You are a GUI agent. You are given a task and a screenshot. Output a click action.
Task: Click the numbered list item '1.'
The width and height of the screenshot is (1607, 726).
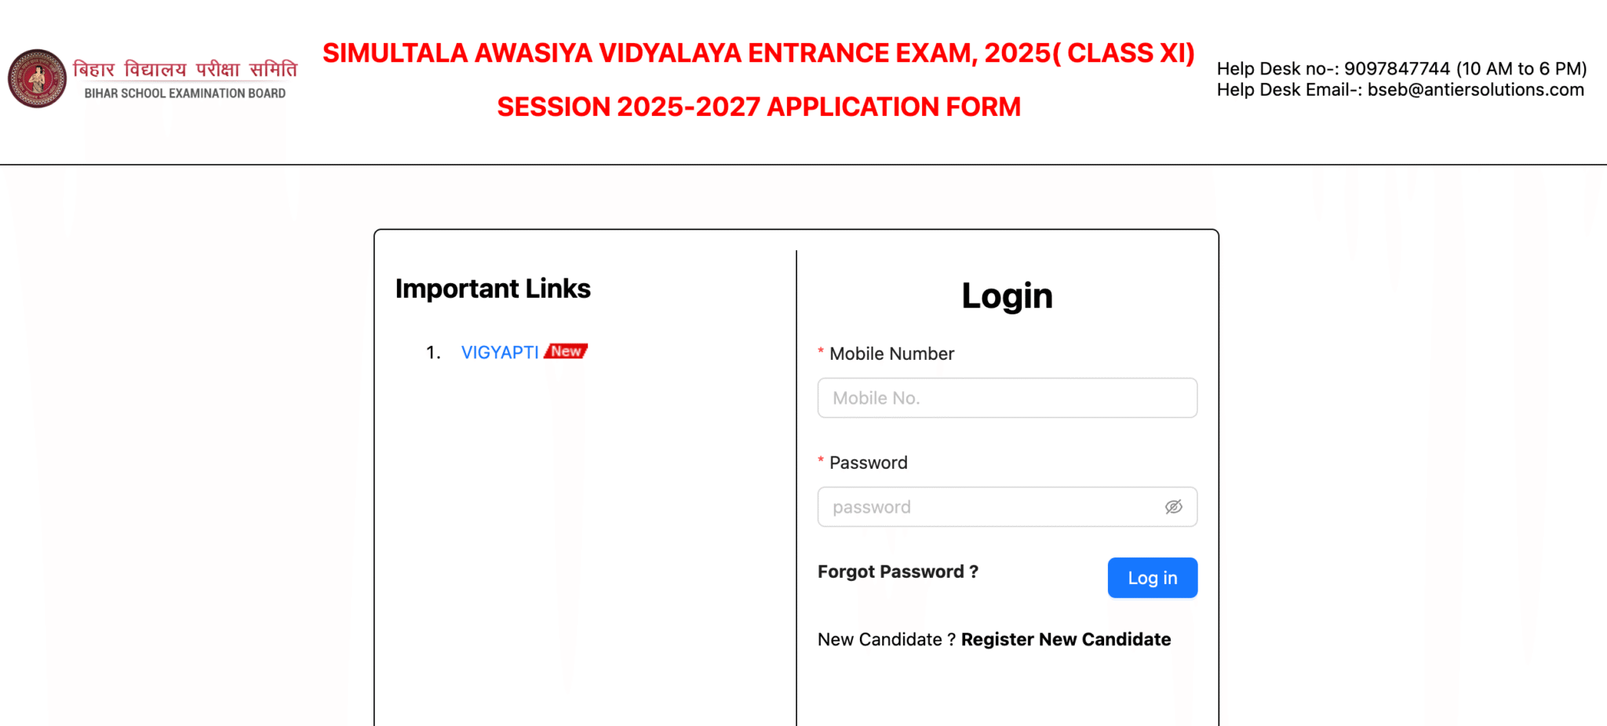433,352
